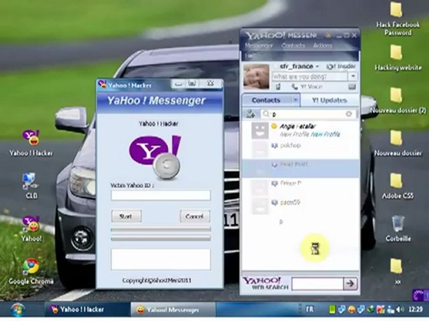Clear the contact search with the round icon

[x=349, y=114]
